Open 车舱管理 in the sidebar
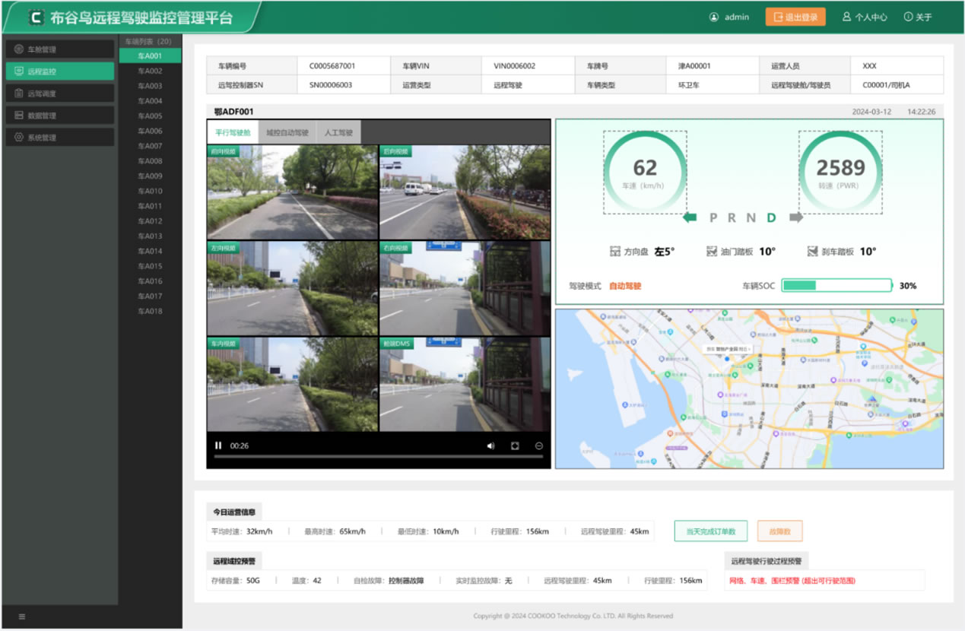The height and width of the screenshot is (631, 965). pos(60,49)
